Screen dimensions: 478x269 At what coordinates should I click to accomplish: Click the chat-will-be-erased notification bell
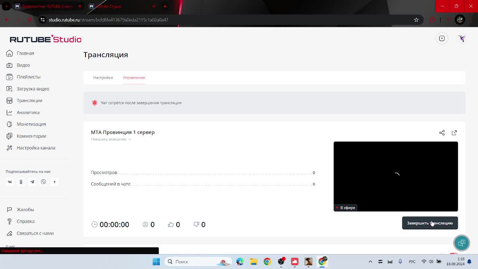[94, 103]
